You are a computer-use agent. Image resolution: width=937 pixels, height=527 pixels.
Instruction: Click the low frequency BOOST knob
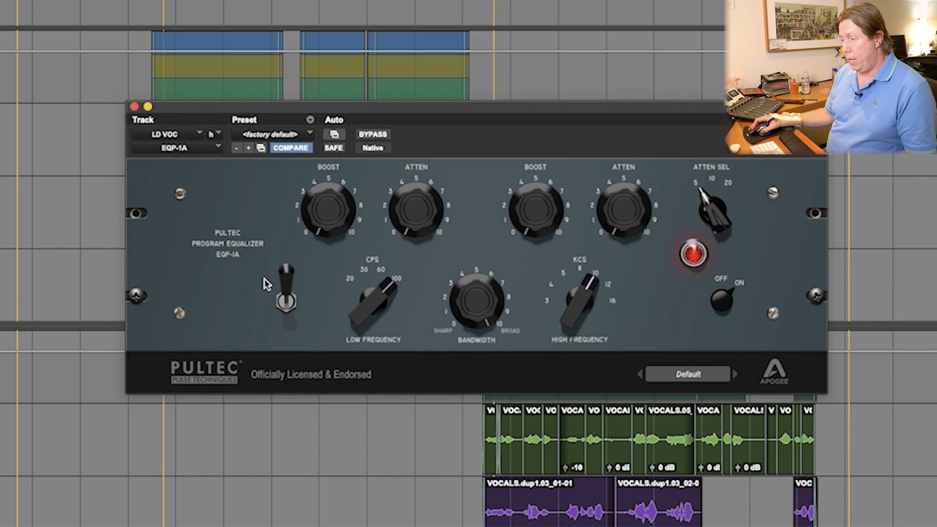coord(328,210)
